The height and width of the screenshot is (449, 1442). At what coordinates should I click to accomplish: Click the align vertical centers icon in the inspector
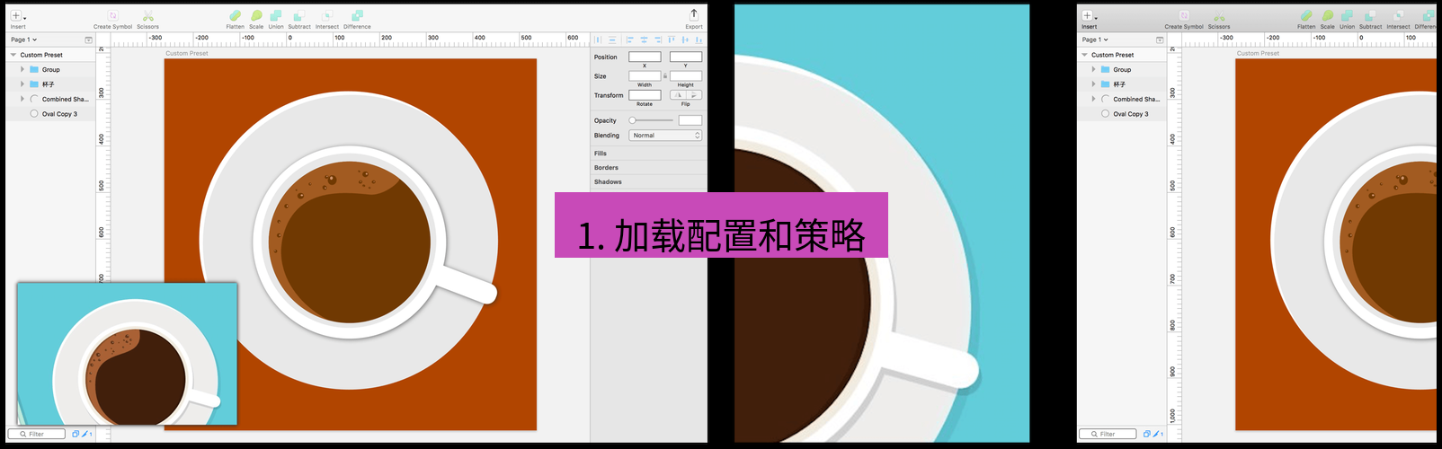[x=685, y=40]
